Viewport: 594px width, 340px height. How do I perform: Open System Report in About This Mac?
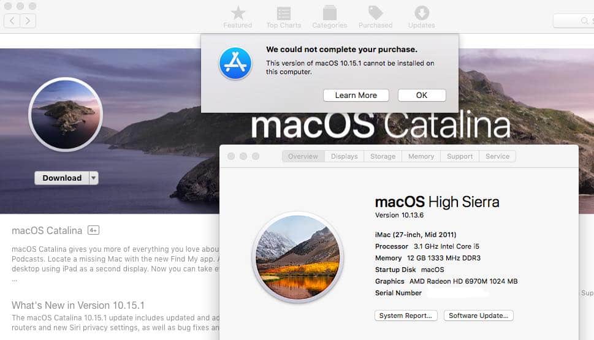tap(406, 315)
